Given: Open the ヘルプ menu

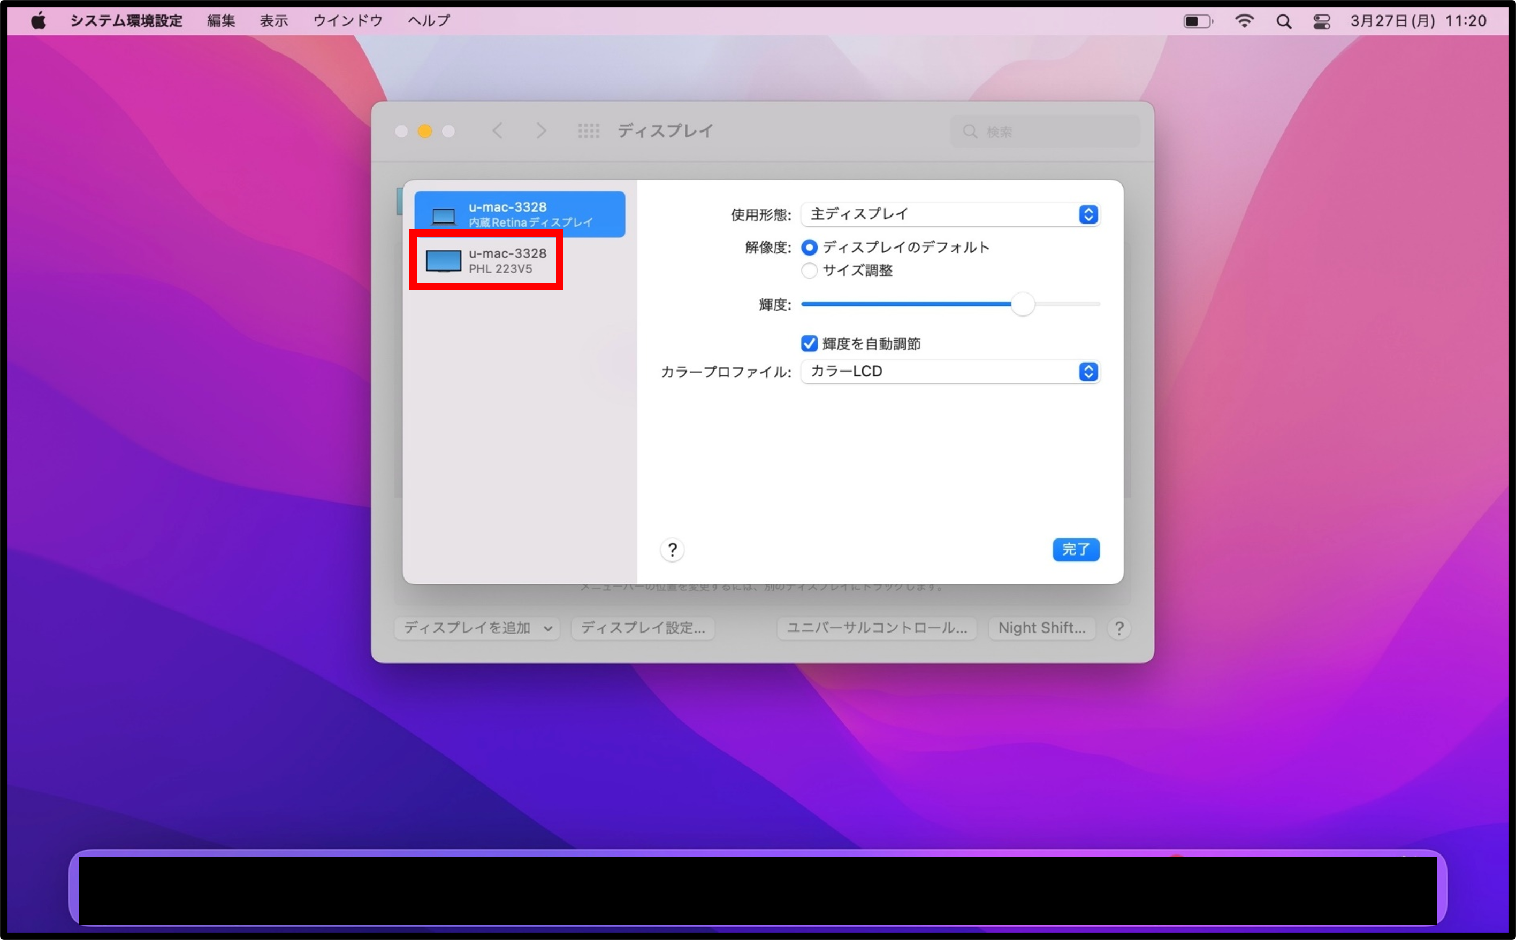Looking at the screenshot, I should pos(429,21).
